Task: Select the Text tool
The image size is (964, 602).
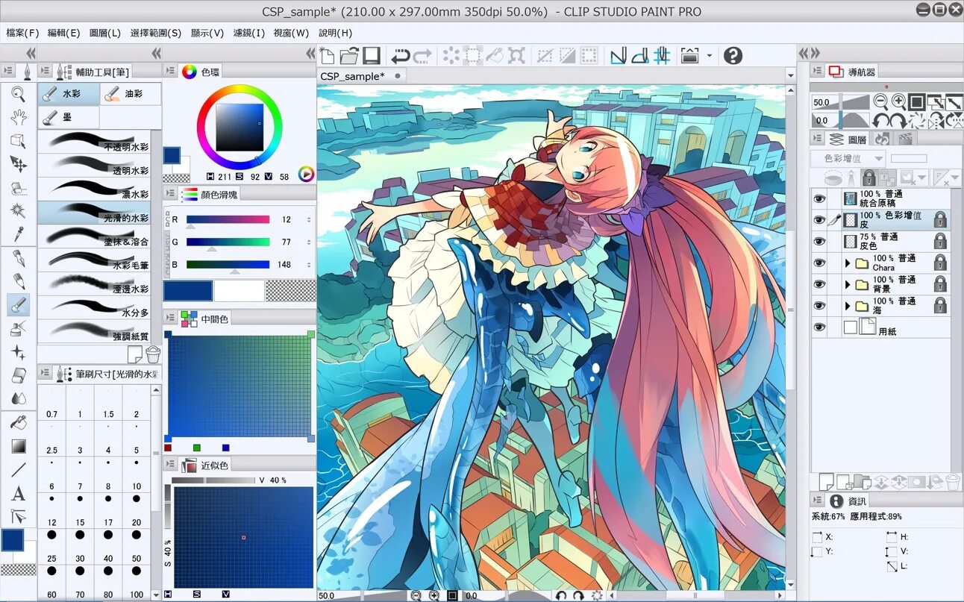Action: pos(18,493)
